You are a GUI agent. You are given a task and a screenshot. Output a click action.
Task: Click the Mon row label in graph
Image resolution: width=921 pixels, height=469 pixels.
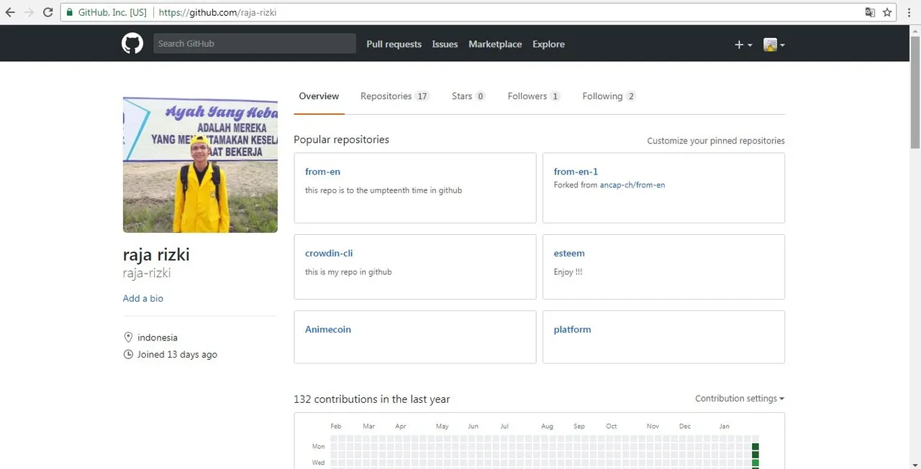pos(318,447)
